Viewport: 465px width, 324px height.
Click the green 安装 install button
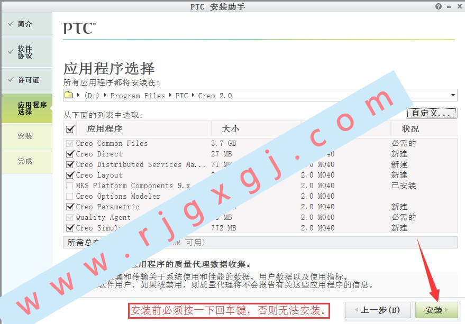pyautogui.click(x=436, y=310)
